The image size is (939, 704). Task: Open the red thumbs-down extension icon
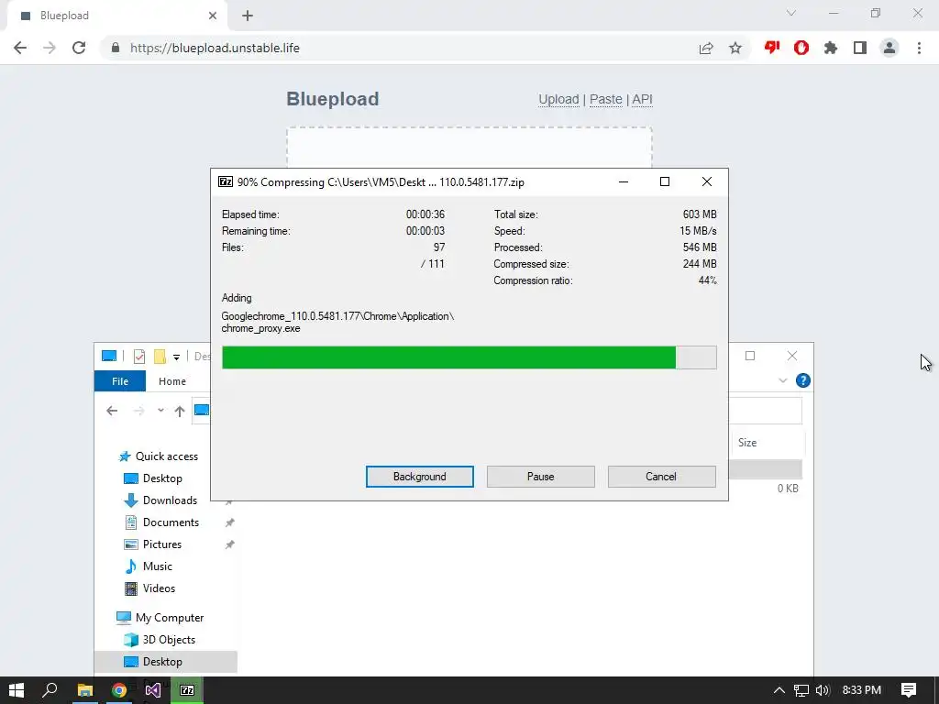pyautogui.click(x=772, y=48)
